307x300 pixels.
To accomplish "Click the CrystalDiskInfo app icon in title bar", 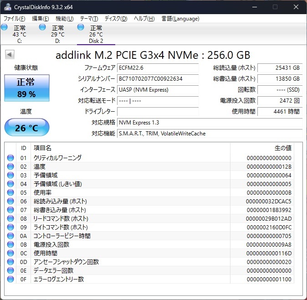I will [x=7, y=7].
